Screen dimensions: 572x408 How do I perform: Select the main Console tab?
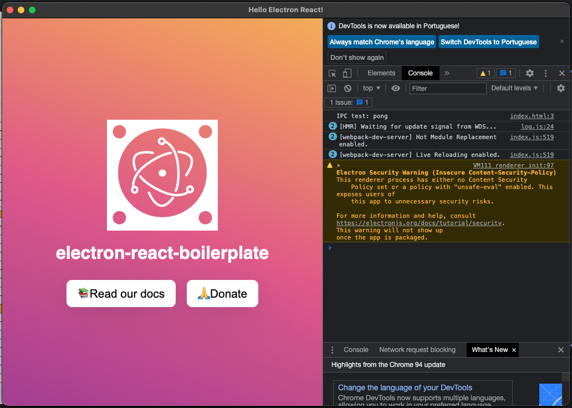[420, 73]
